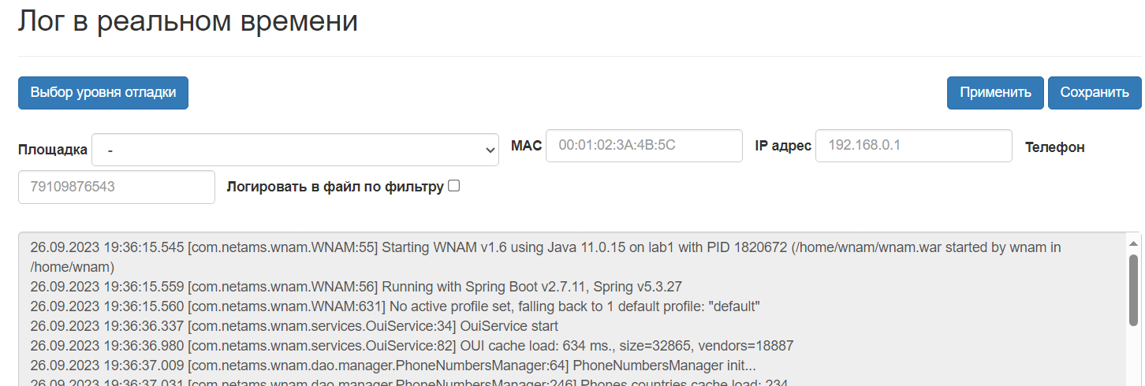Enable the log-to-file by filter checkbox
The image size is (1145, 386).
coord(453,187)
